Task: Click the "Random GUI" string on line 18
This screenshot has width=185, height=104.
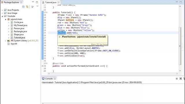Action: pos(96,15)
